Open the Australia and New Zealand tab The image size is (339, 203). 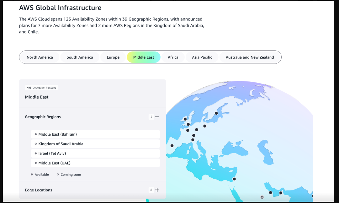(250, 57)
